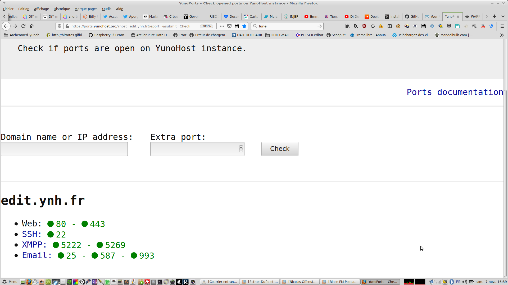Show more bookmarks toolbar chevron
The image size is (508, 285).
point(502,35)
